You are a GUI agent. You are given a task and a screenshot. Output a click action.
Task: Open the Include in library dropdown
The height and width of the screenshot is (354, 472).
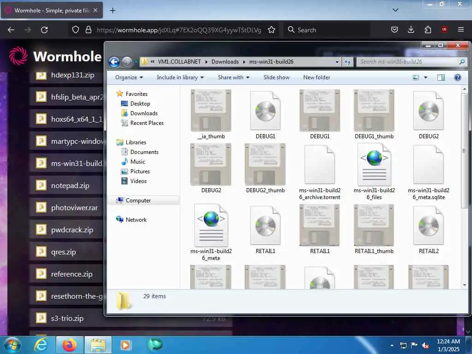tap(180, 77)
